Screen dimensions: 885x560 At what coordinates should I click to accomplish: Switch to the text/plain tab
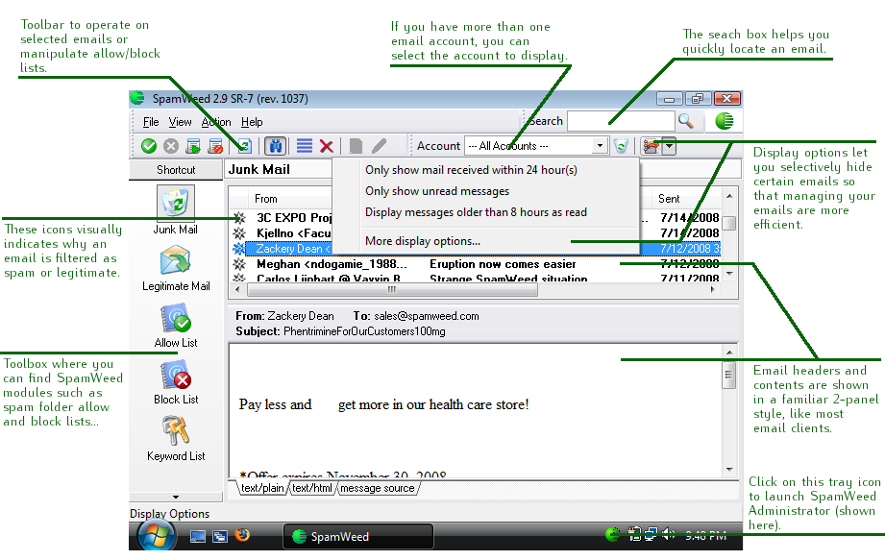[262, 488]
